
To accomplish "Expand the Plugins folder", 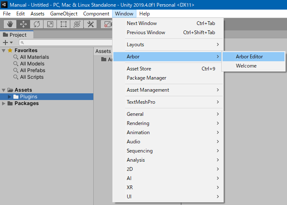I will [x=10, y=97].
